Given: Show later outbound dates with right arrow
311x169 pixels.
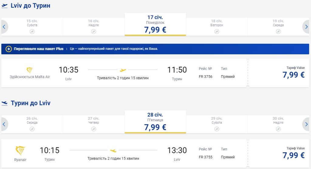Looking at the screenshot, I should [306, 27].
